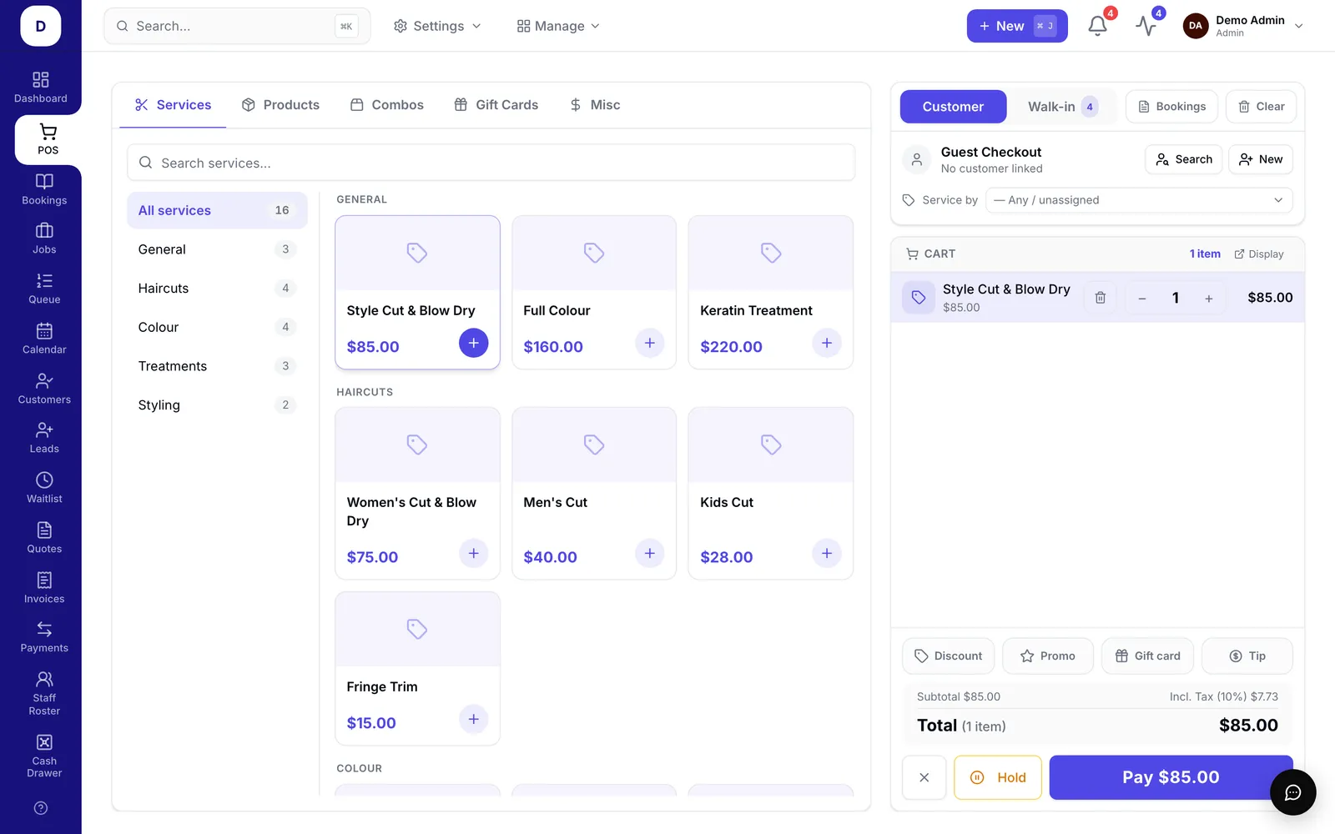Open the Queue sidebar item
This screenshot has height=834, width=1335.
tap(44, 289)
